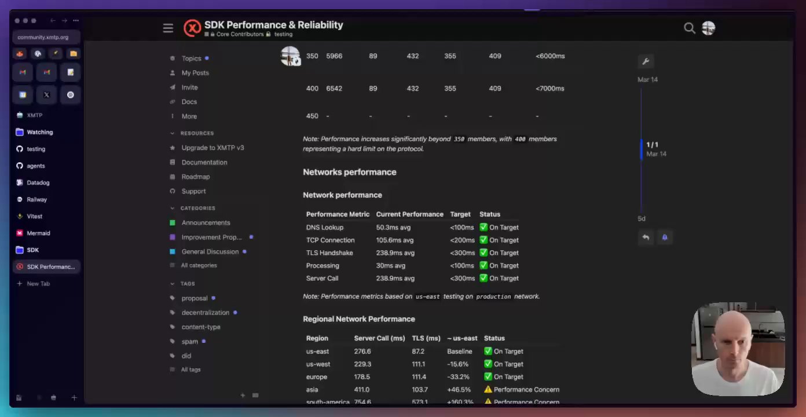Open the orange robot favorite icon
The width and height of the screenshot is (806, 417).
20,54
